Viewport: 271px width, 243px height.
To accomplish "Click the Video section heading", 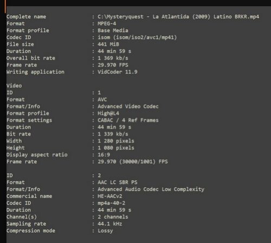I will click(14, 86).
